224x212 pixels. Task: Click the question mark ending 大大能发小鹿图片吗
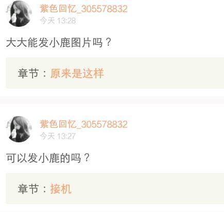108,43
